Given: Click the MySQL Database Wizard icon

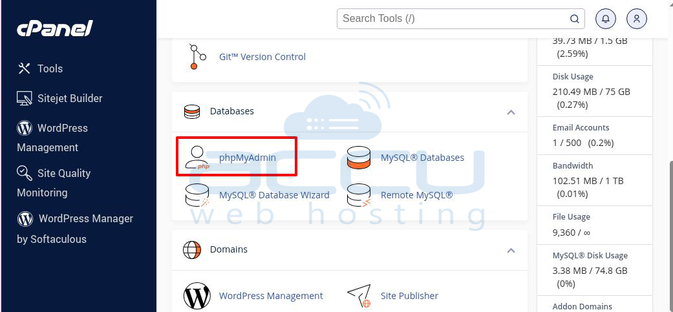Looking at the screenshot, I should coord(197,196).
